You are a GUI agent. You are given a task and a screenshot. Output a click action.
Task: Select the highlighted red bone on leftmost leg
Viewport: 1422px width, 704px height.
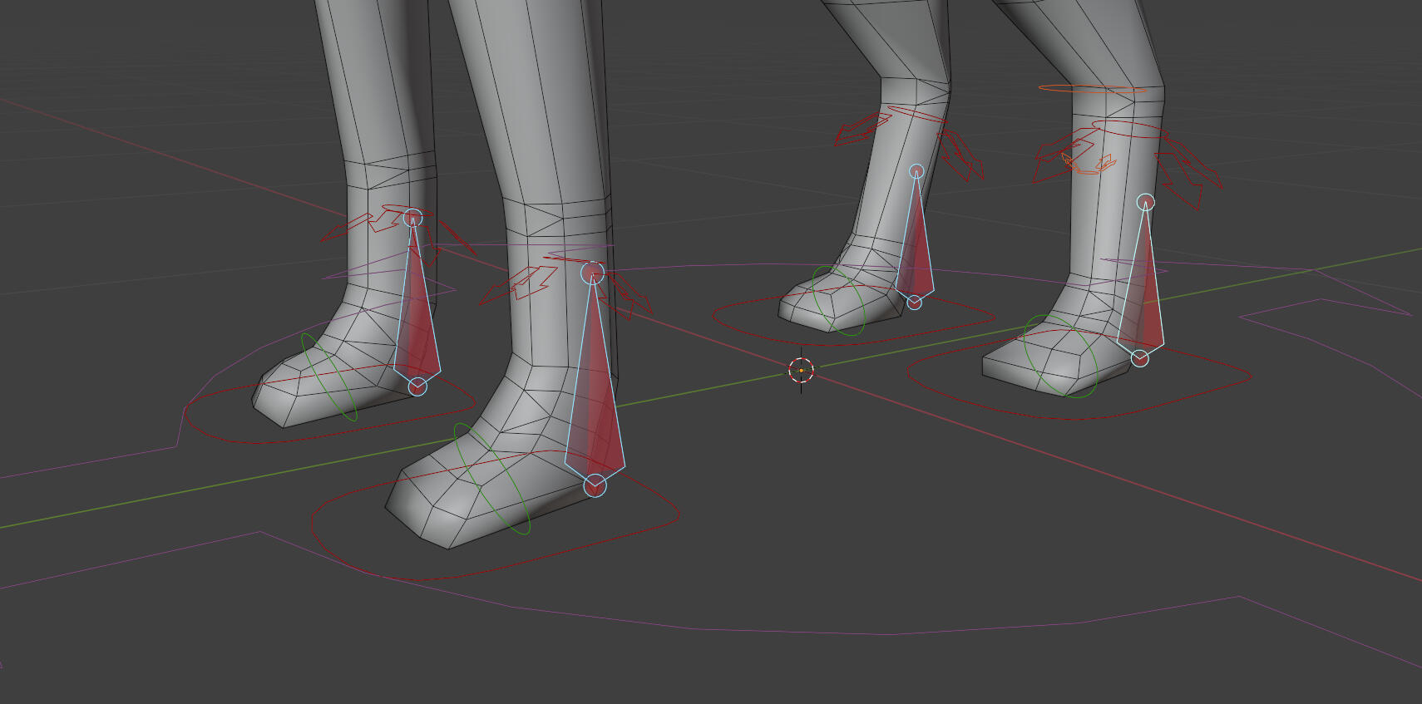coord(416,308)
